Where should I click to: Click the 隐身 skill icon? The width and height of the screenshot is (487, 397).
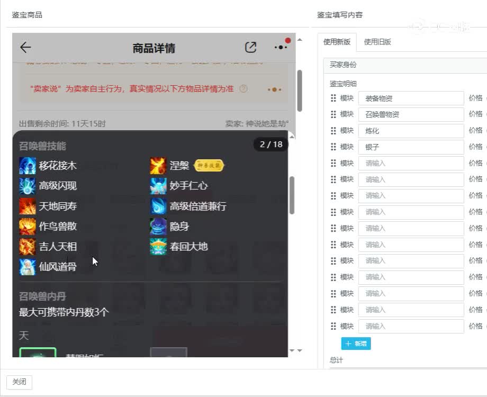pos(158,227)
